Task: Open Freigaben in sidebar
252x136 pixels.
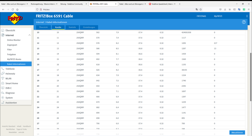Action: (x=11, y=55)
